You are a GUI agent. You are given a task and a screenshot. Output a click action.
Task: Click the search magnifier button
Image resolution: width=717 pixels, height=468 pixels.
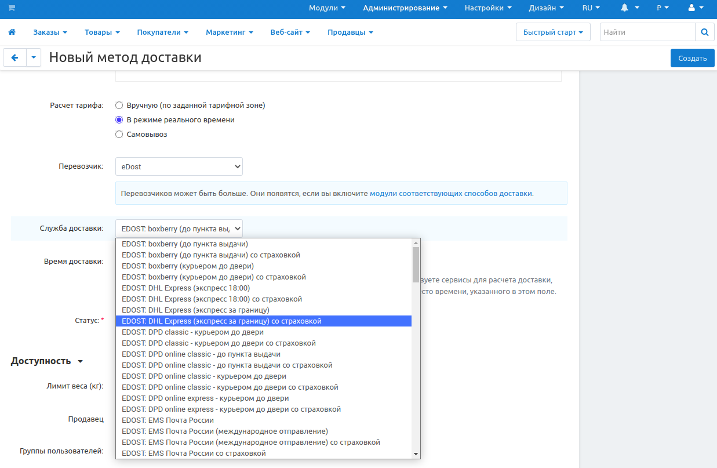coord(704,32)
